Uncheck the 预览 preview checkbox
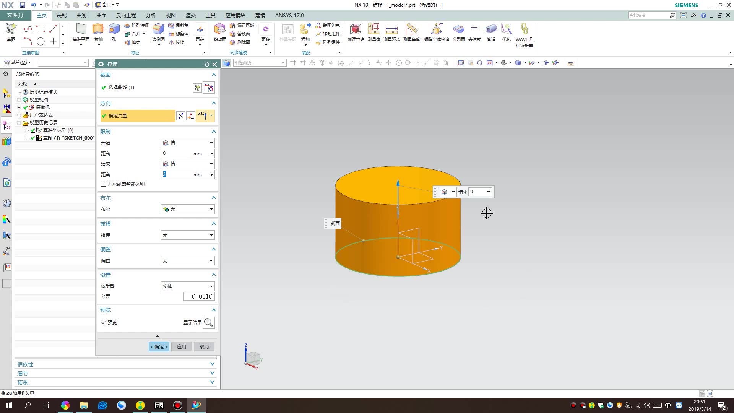The height and width of the screenshot is (413, 734). tap(104, 323)
